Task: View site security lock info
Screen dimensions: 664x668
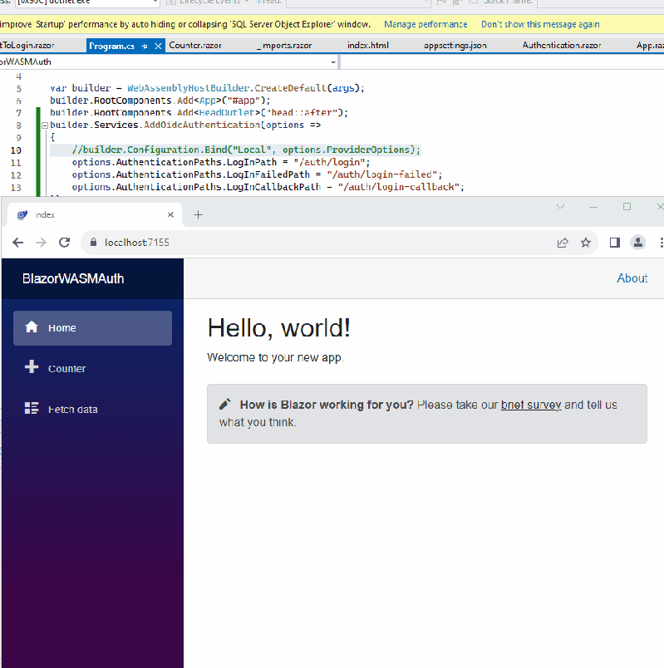Action: click(93, 243)
